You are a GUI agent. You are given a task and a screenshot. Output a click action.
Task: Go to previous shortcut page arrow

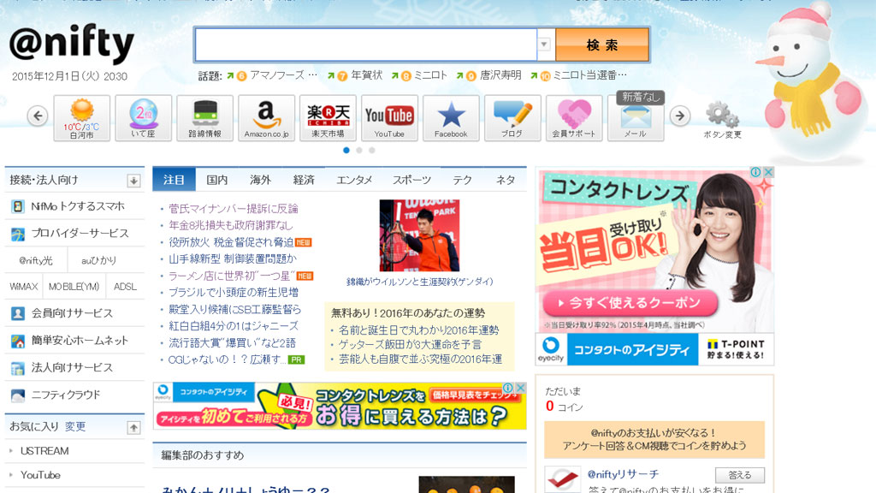point(38,116)
